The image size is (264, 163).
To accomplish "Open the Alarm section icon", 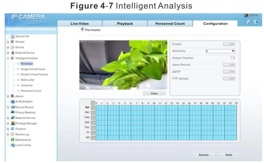I will (x=13, y=96).
